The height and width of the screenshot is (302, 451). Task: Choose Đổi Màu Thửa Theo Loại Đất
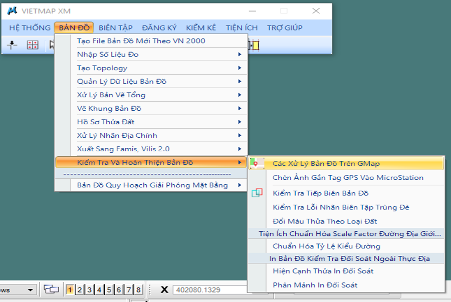346,221
